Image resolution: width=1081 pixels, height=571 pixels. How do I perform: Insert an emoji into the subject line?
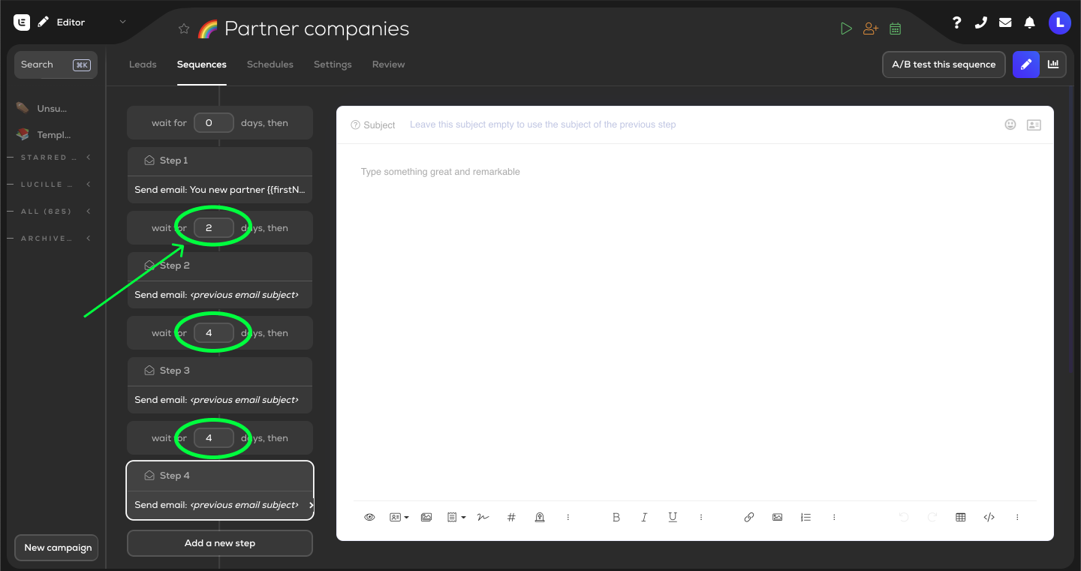[1010, 125]
